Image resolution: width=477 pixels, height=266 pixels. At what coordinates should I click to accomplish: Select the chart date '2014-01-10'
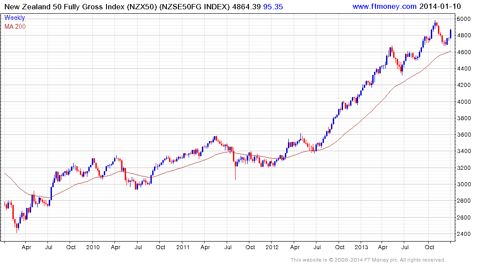(440, 6)
